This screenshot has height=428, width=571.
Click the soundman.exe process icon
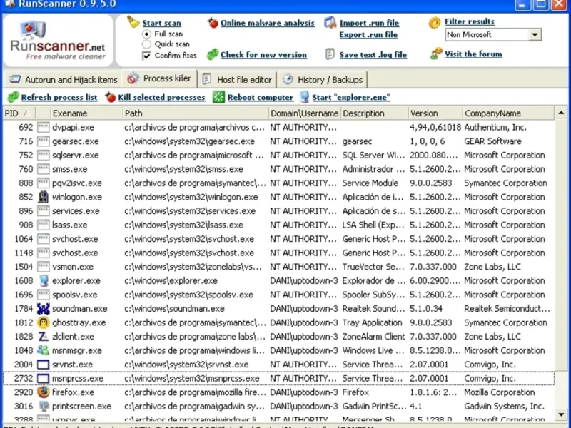[x=44, y=309]
